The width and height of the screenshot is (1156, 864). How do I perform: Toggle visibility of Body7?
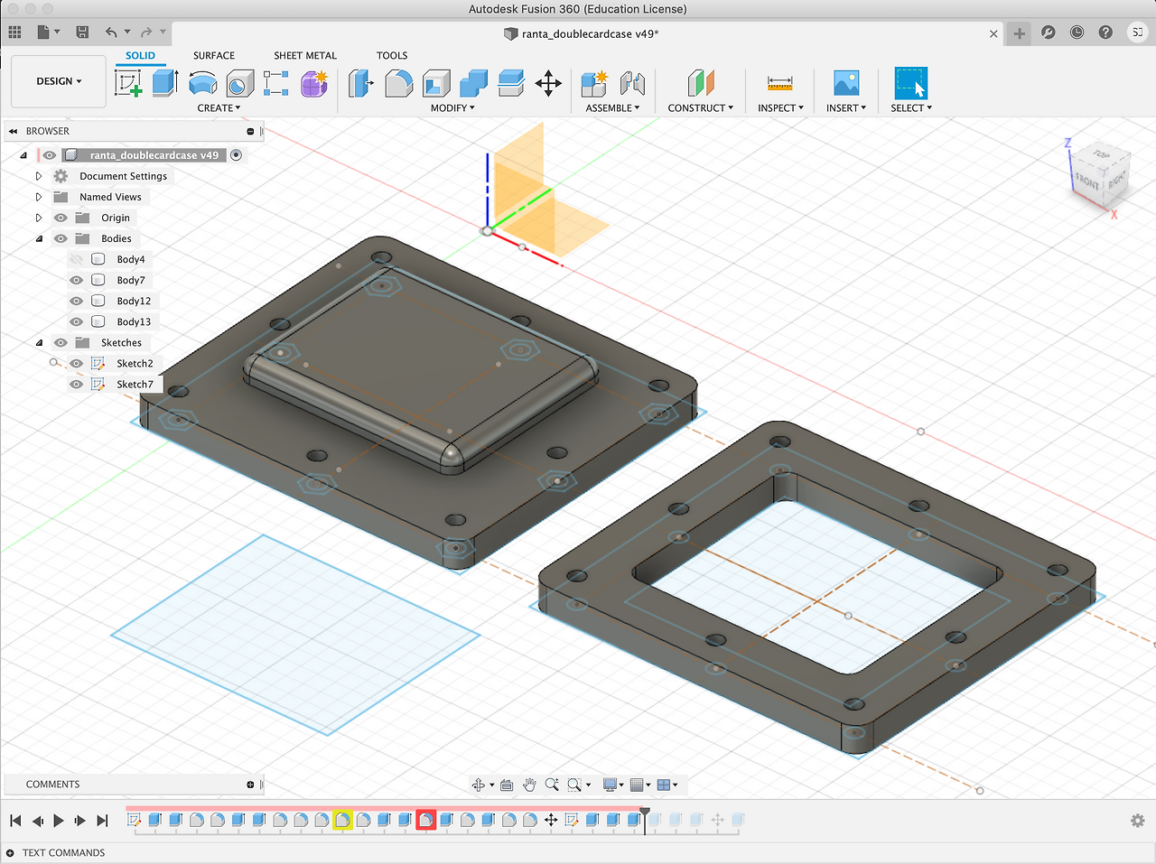point(77,280)
